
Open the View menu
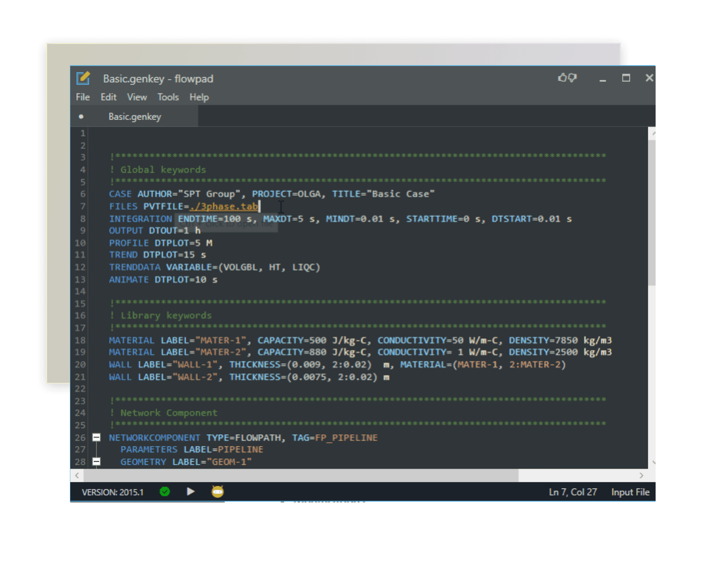pyautogui.click(x=137, y=97)
